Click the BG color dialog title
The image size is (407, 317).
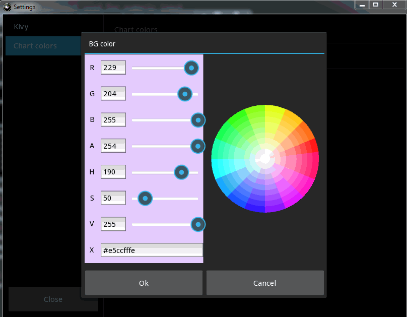pyautogui.click(x=102, y=44)
